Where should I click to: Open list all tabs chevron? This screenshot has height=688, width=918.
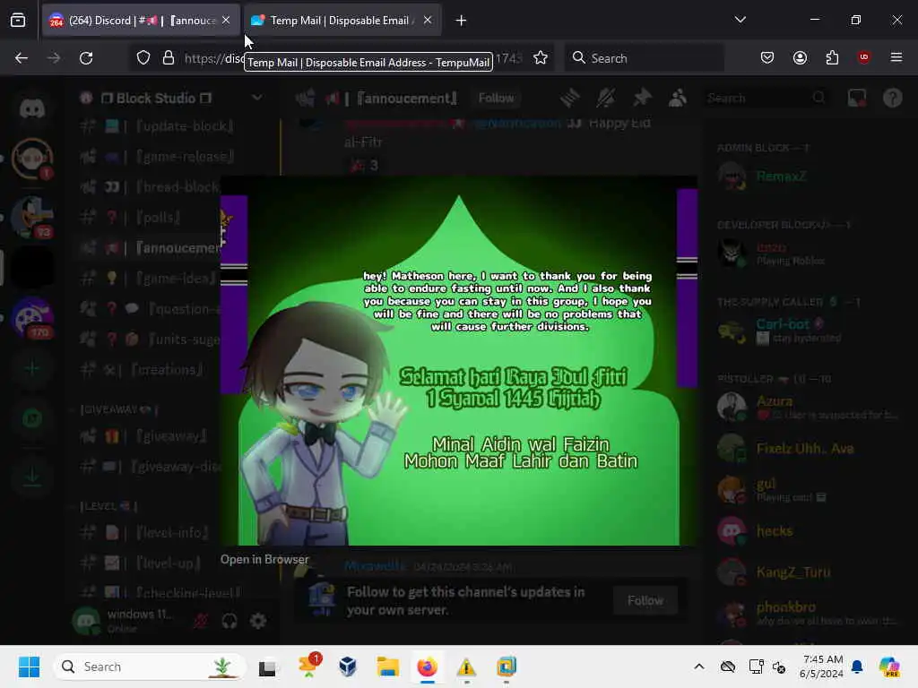[x=740, y=20]
